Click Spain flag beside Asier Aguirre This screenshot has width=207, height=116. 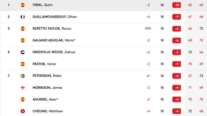click(23, 99)
